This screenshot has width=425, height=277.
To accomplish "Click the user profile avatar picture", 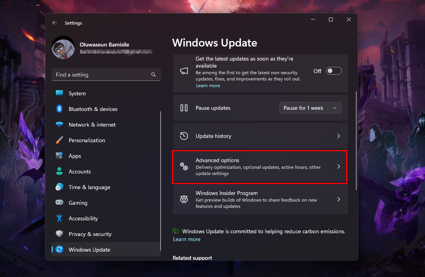I will pyautogui.click(x=63, y=48).
